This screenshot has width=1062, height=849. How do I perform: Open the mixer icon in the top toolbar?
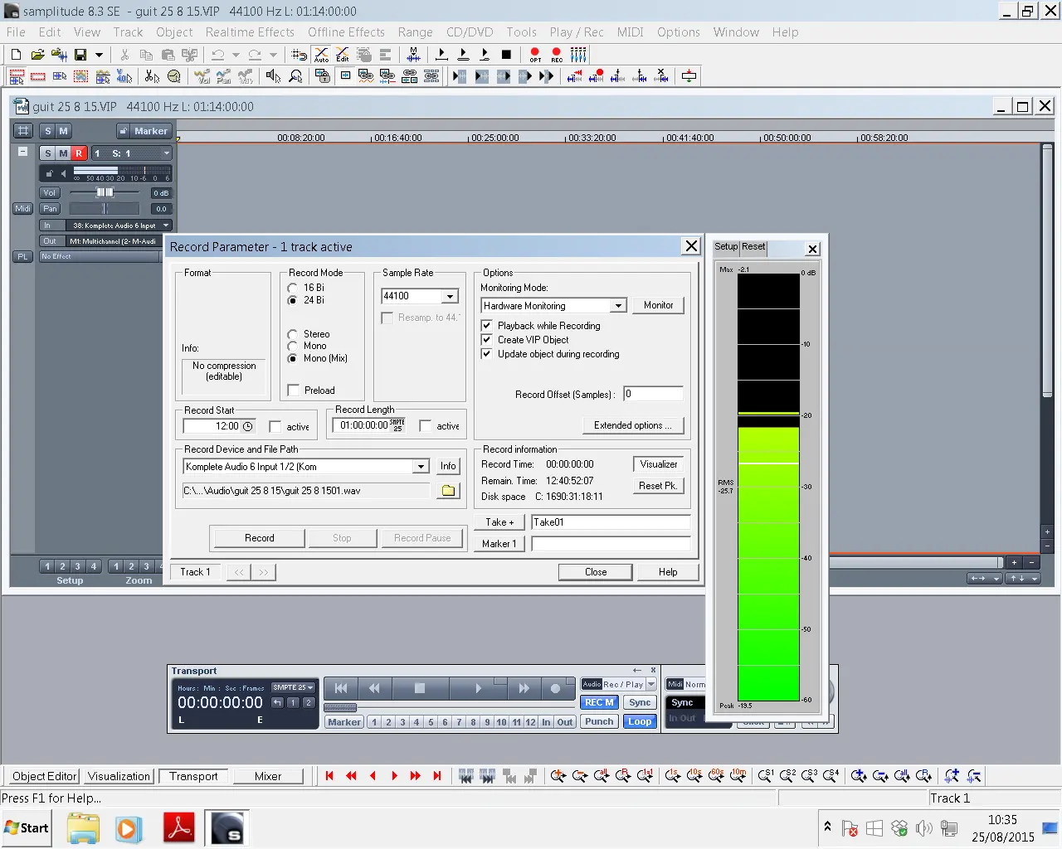click(x=578, y=55)
